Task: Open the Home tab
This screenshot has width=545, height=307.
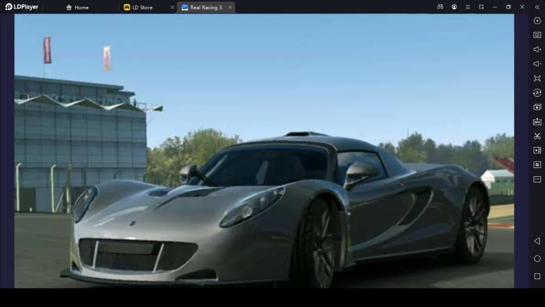Action: tap(77, 7)
